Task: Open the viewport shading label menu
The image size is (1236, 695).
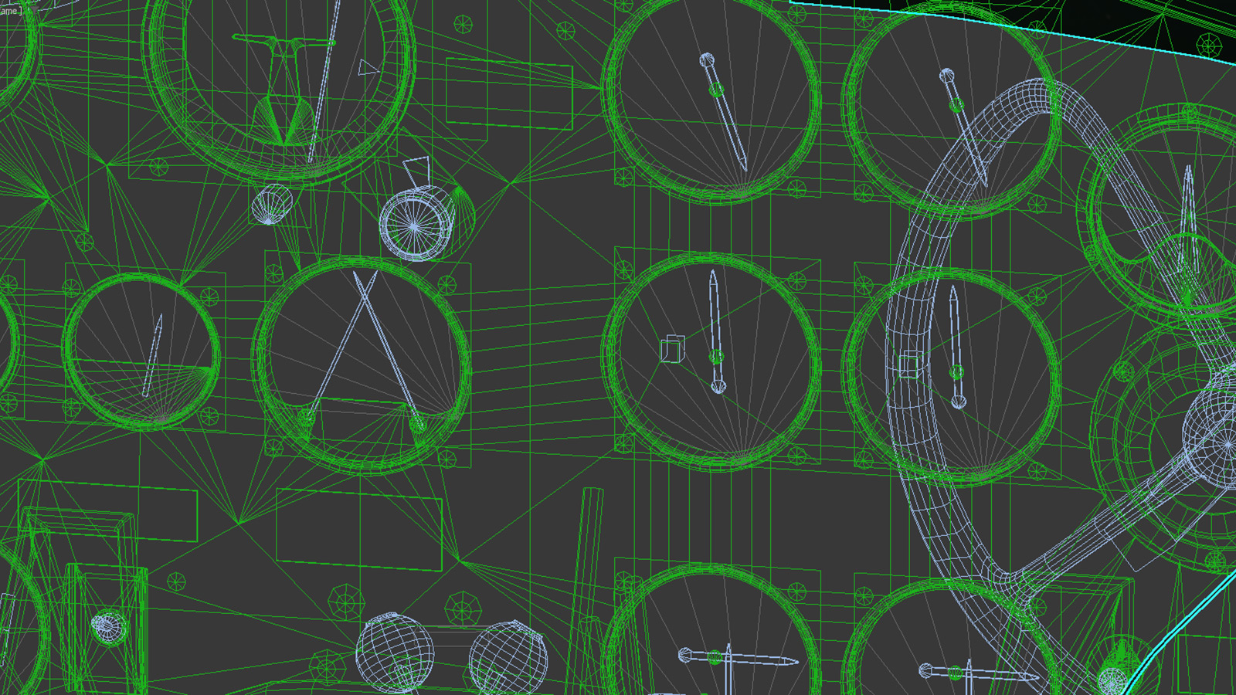Action: click(9, 10)
